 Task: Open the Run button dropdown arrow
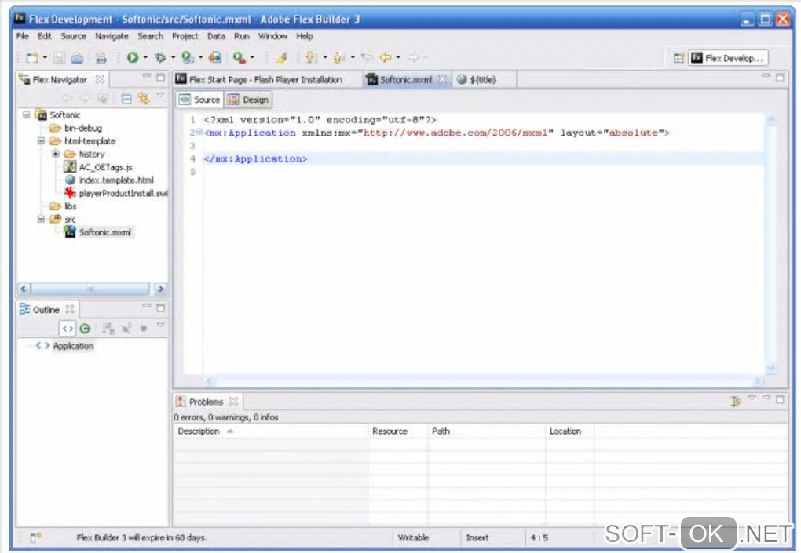coord(145,57)
